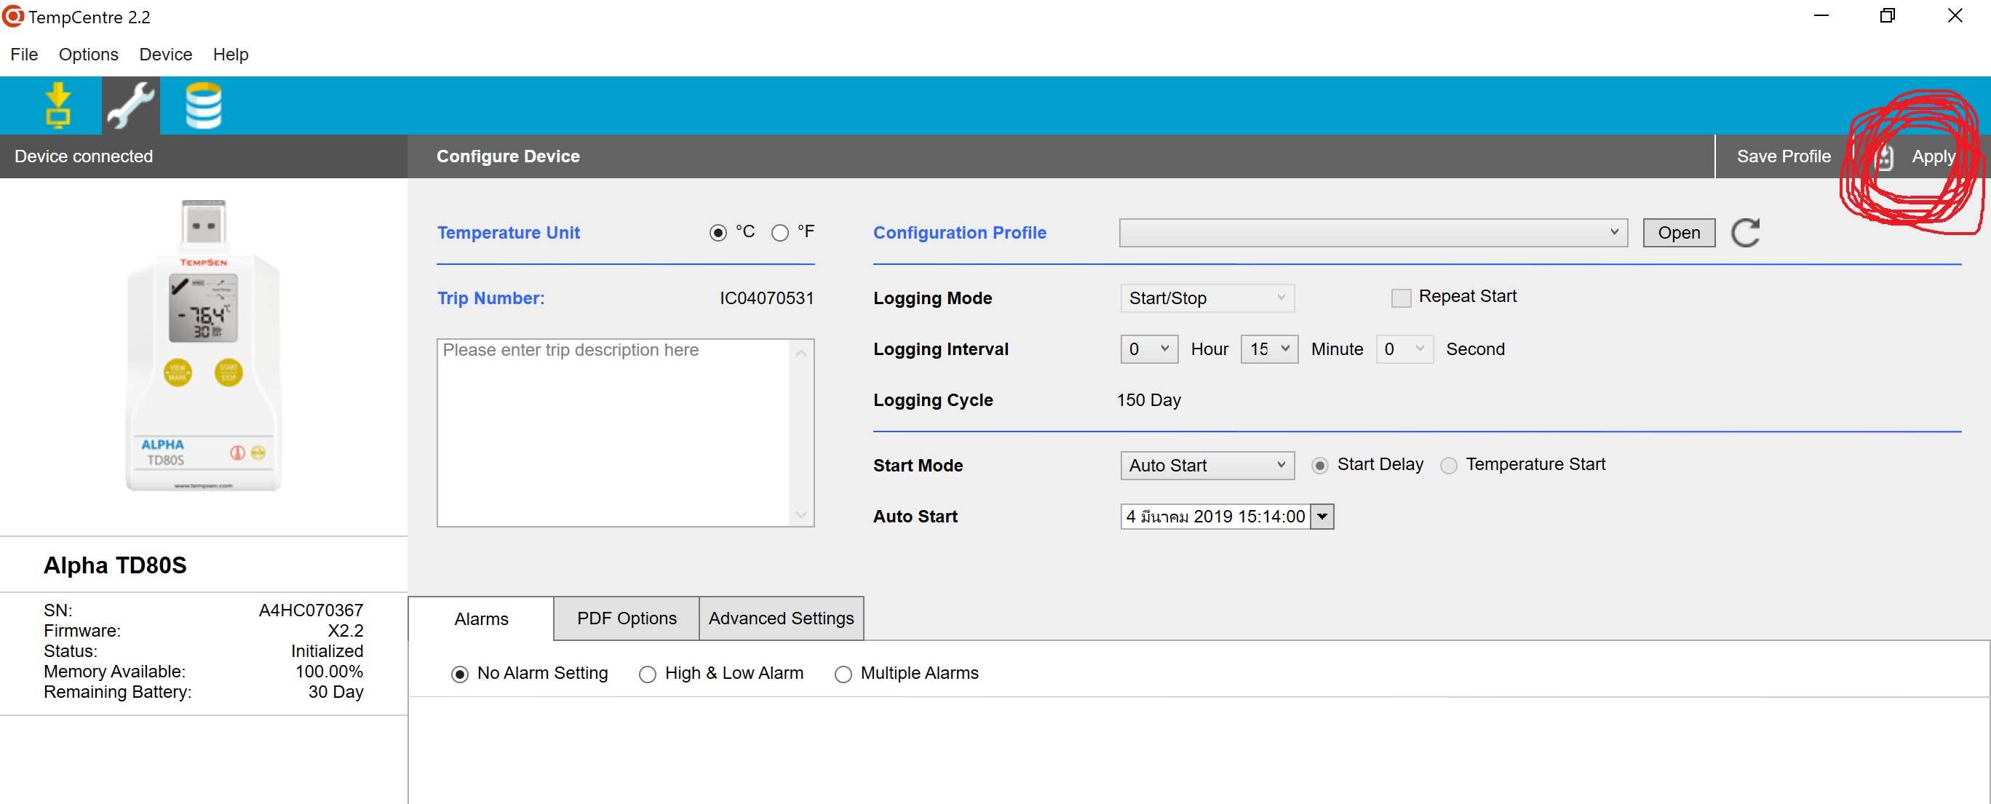
Task: Select the wrench configure device icon
Action: click(130, 105)
